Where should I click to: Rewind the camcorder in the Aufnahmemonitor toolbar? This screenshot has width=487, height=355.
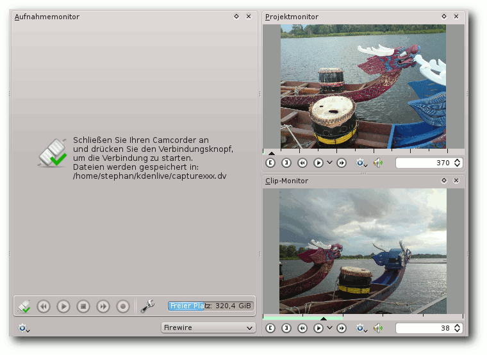tap(44, 306)
